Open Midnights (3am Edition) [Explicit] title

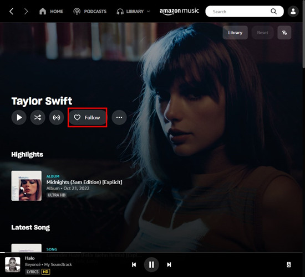coord(84,182)
